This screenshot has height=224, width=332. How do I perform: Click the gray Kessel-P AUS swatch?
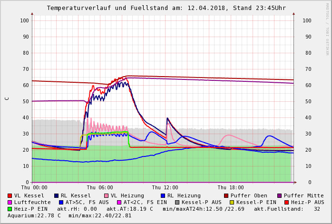point(177,202)
